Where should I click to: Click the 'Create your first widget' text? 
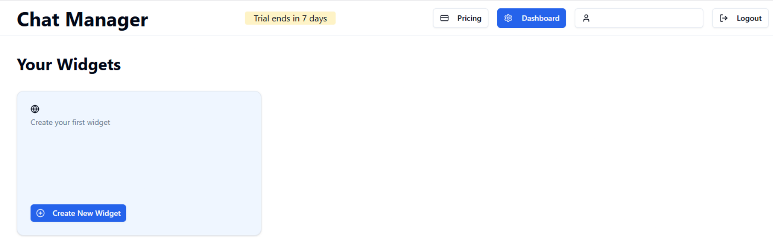[70, 122]
